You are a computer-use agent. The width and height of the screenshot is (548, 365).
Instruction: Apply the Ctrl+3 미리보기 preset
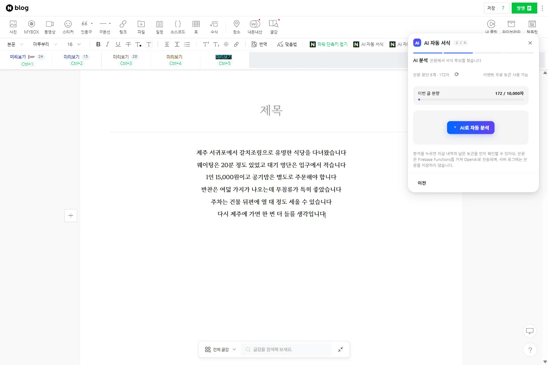126,60
